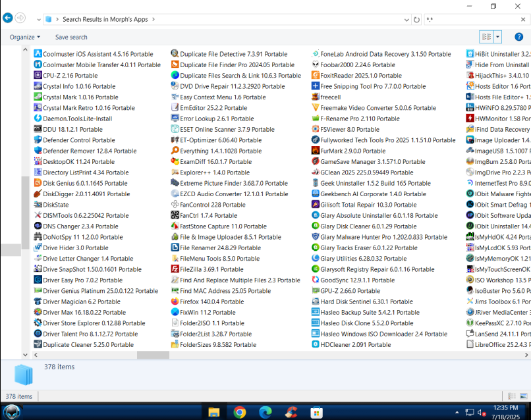Select the Disk Genius 6.0.1.1645 Portable icon

click(x=38, y=183)
